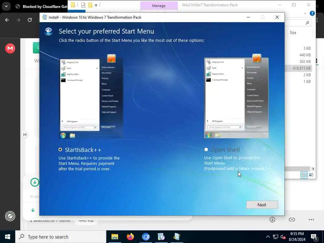324x243 pixels.
Task: Click the new folder icon in Explorer toolbar
Action: point(90,5)
